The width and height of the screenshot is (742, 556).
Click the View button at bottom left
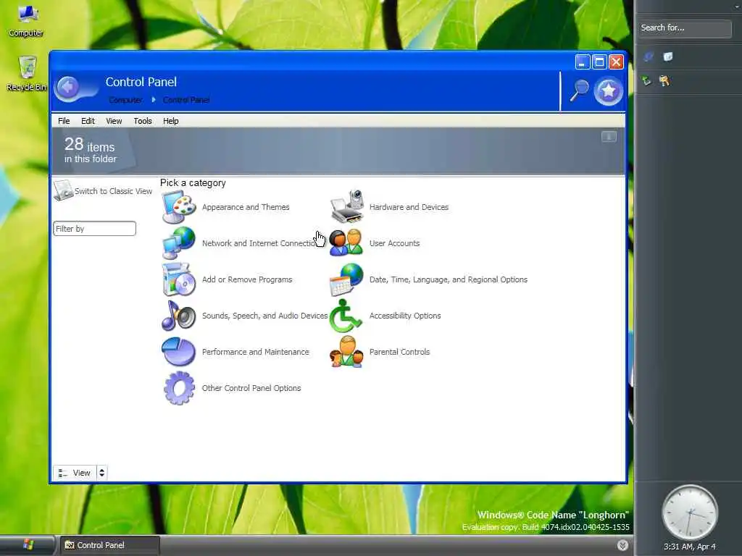click(75, 472)
